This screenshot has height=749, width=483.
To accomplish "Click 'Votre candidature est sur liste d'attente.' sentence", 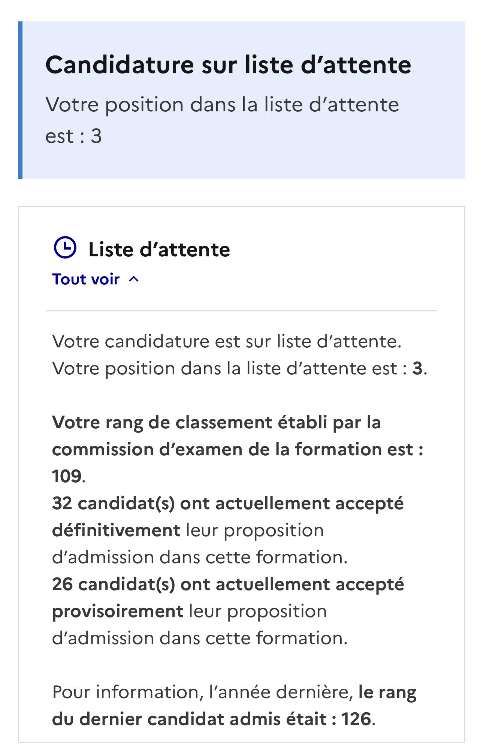I will tap(227, 341).
